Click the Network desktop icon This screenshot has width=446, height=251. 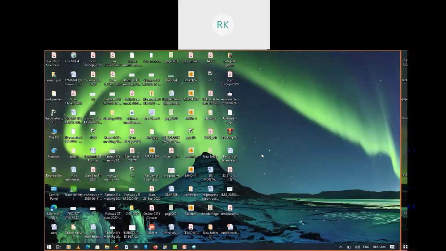[54, 153]
